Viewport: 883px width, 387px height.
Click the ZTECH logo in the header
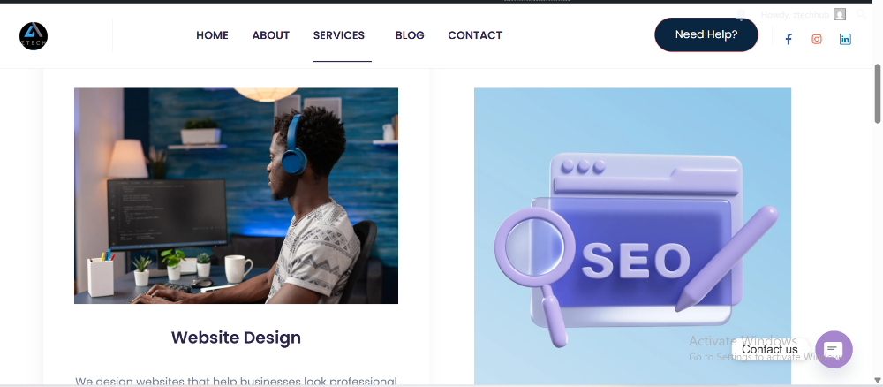(34, 36)
